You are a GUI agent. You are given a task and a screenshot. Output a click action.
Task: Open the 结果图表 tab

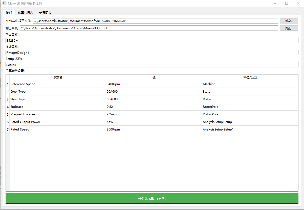pos(45,13)
